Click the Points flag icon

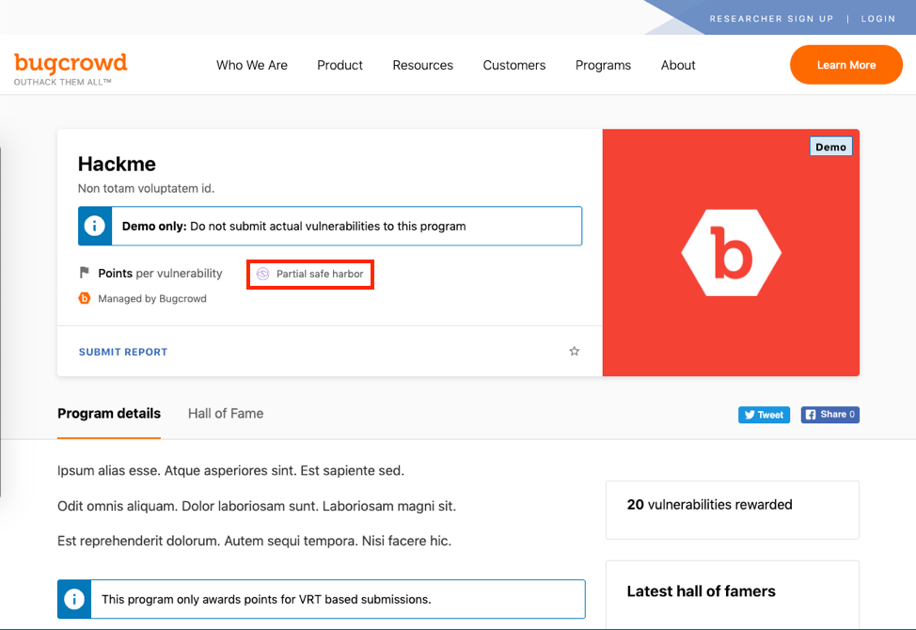[x=84, y=273]
